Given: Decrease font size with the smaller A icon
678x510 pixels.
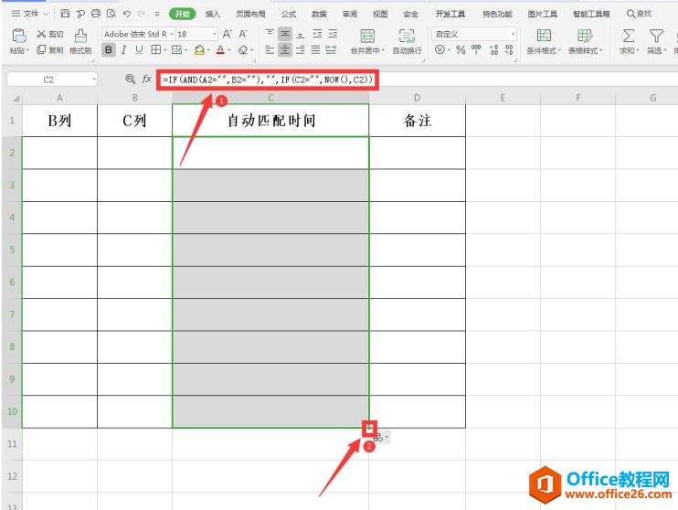Looking at the screenshot, I should click(243, 34).
